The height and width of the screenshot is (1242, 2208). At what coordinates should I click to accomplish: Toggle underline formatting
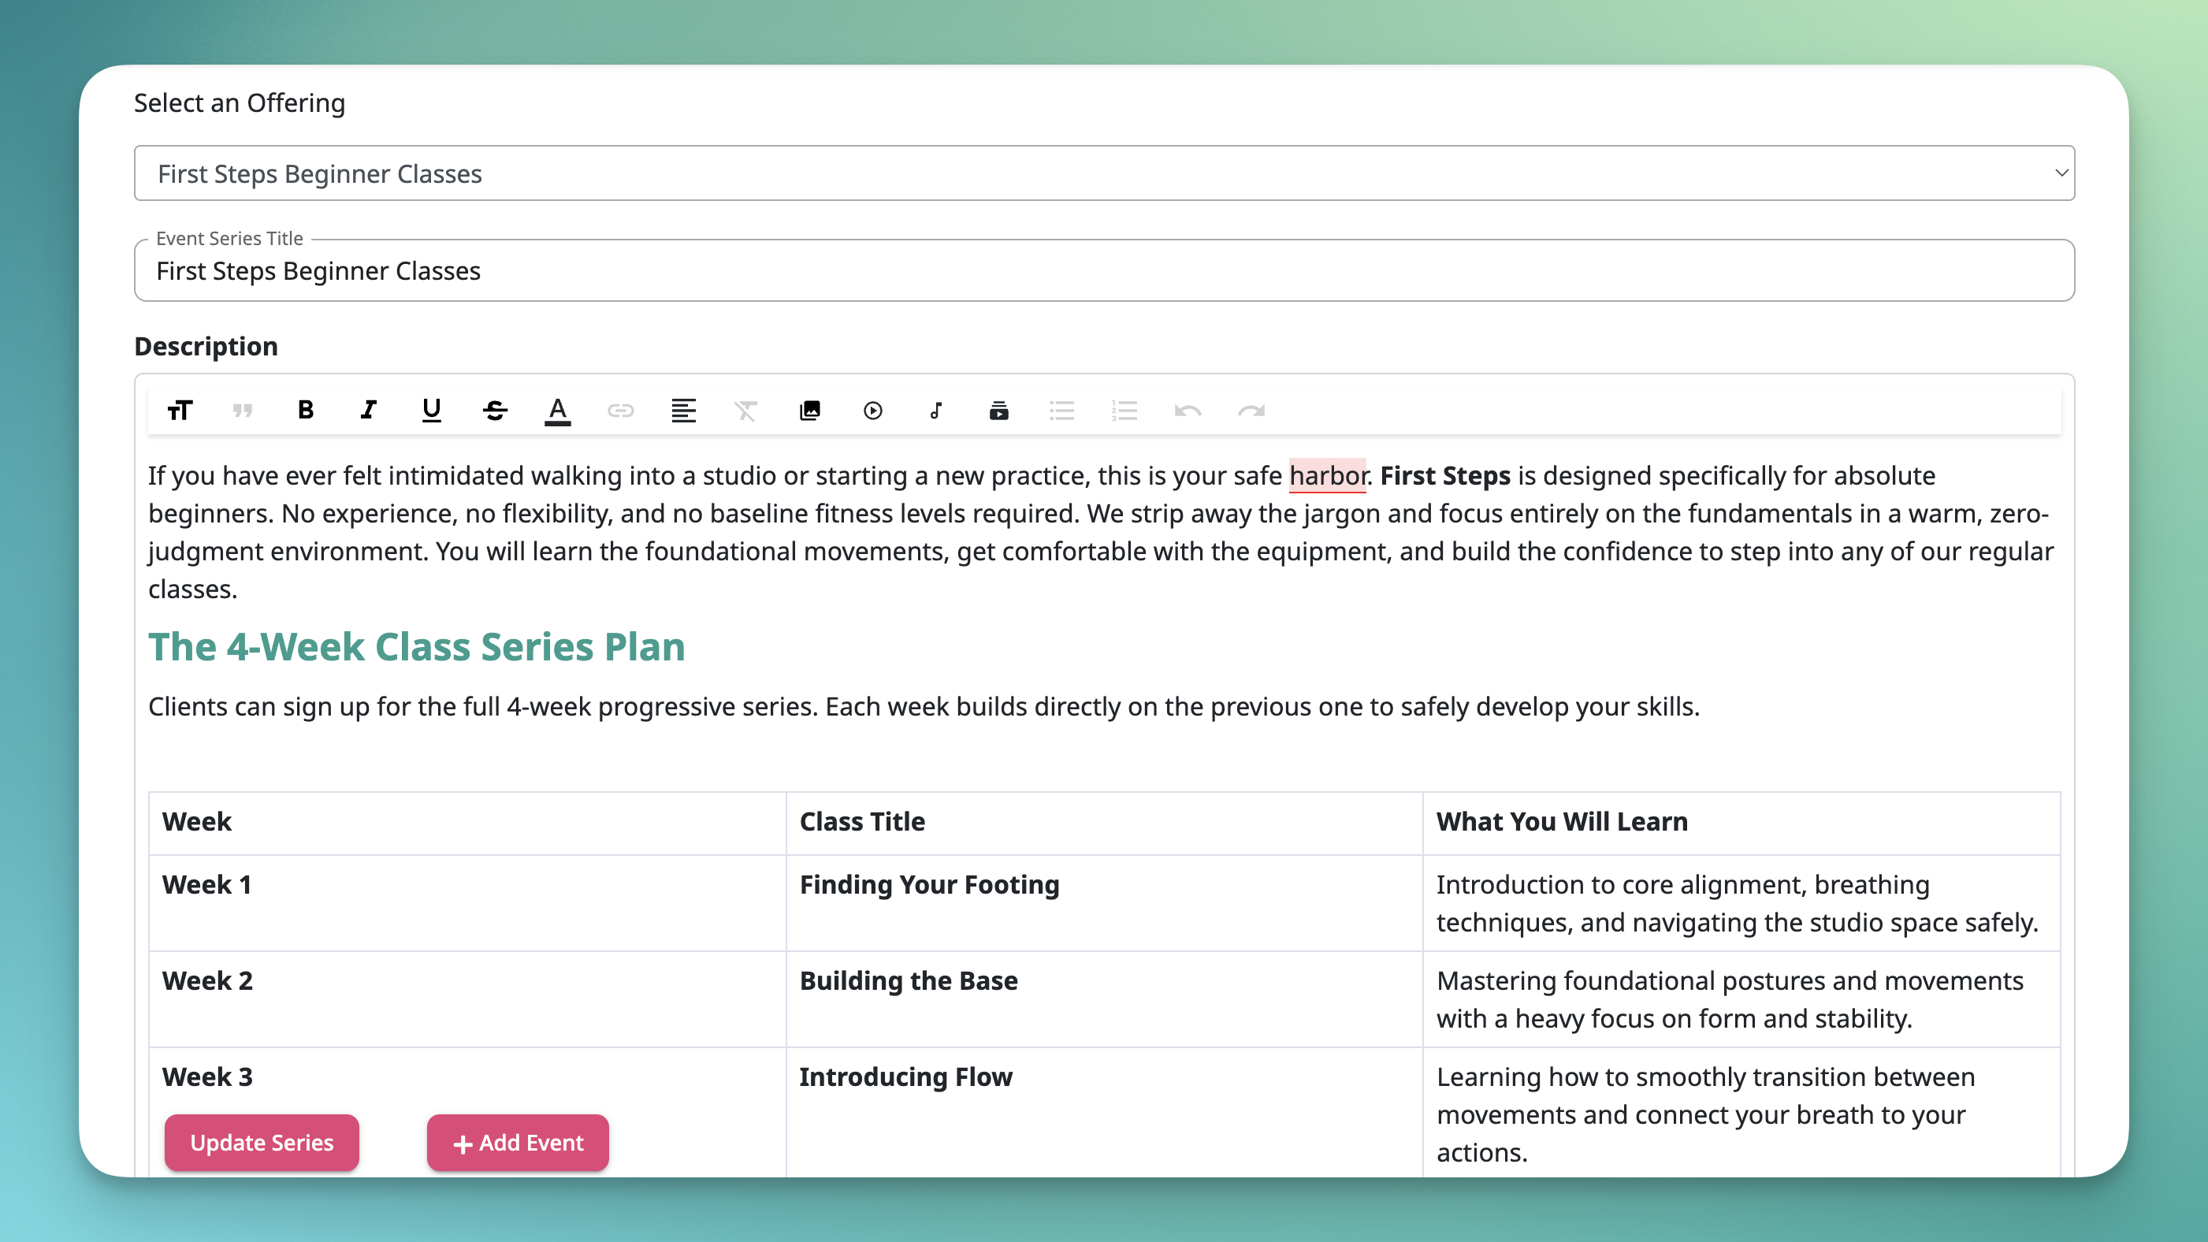[x=432, y=411]
